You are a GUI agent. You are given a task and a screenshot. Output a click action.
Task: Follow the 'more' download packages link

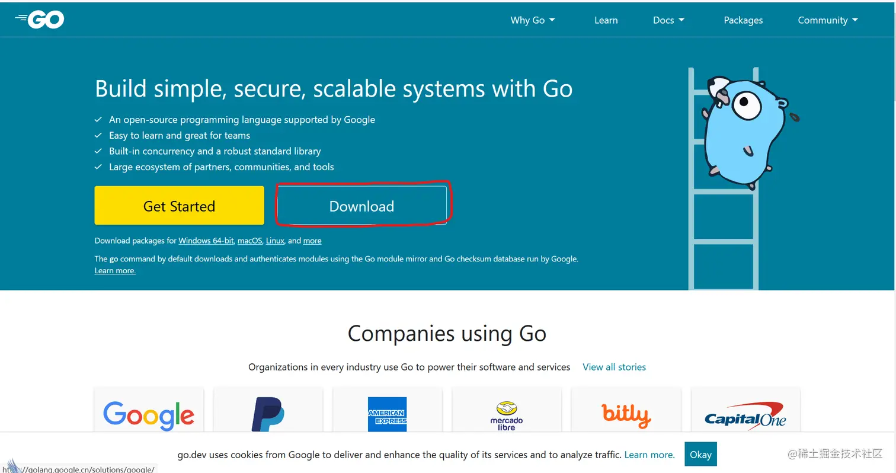click(312, 241)
